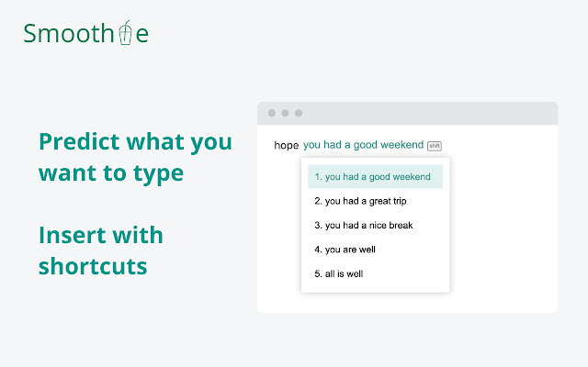Image resolution: width=588 pixels, height=367 pixels.
Task: Click the letter "e" ending the Smoothie logo
Action: point(141,36)
